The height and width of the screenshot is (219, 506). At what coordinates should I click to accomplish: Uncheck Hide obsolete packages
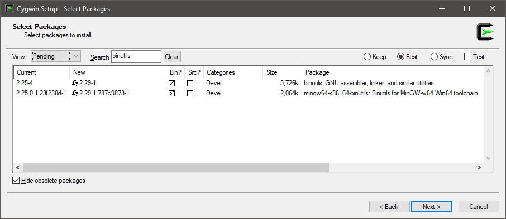16,181
